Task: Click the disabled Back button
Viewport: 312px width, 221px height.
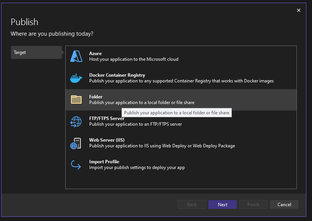Action: 192,204
